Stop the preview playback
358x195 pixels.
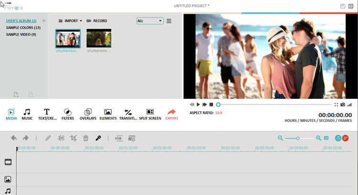tap(211, 105)
